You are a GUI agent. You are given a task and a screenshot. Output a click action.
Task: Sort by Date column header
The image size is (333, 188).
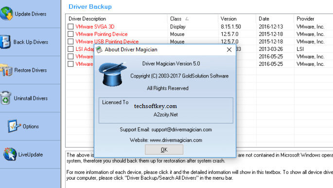tap(275, 19)
